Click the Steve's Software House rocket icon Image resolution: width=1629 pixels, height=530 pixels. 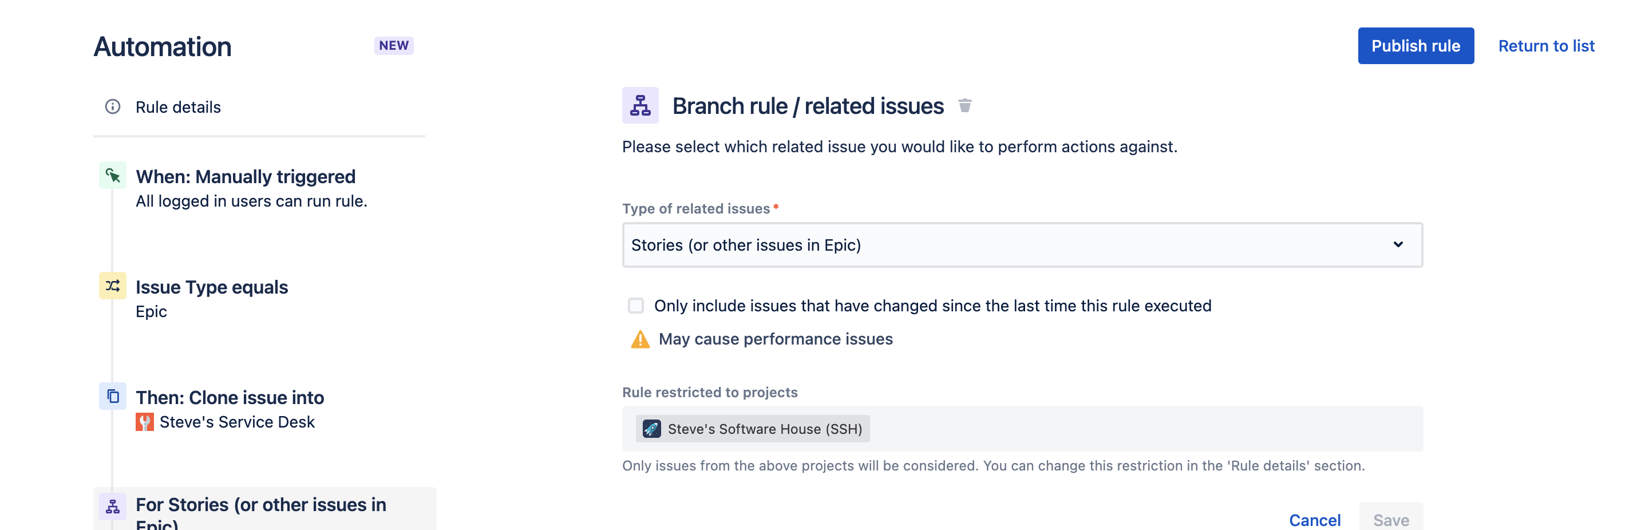point(651,429)
